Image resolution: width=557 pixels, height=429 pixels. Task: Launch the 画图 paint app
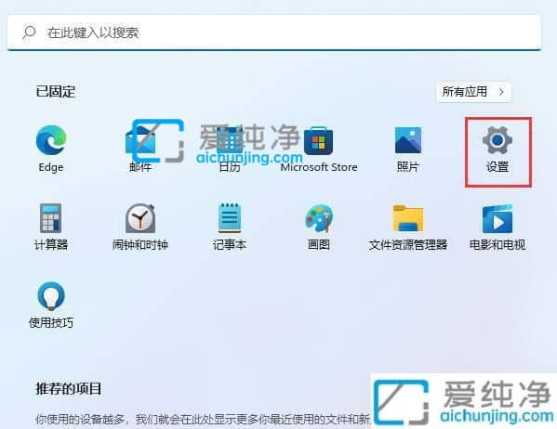[319, 227]
